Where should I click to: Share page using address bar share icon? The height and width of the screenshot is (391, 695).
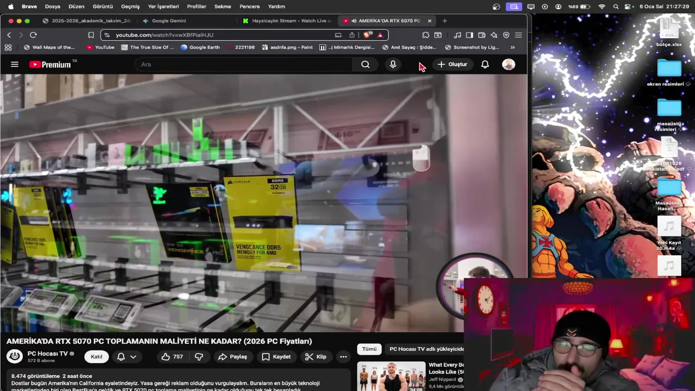(352, 35)
